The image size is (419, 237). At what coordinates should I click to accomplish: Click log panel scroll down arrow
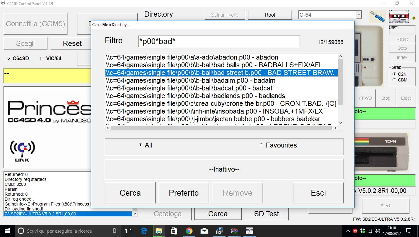pos(135,214)
